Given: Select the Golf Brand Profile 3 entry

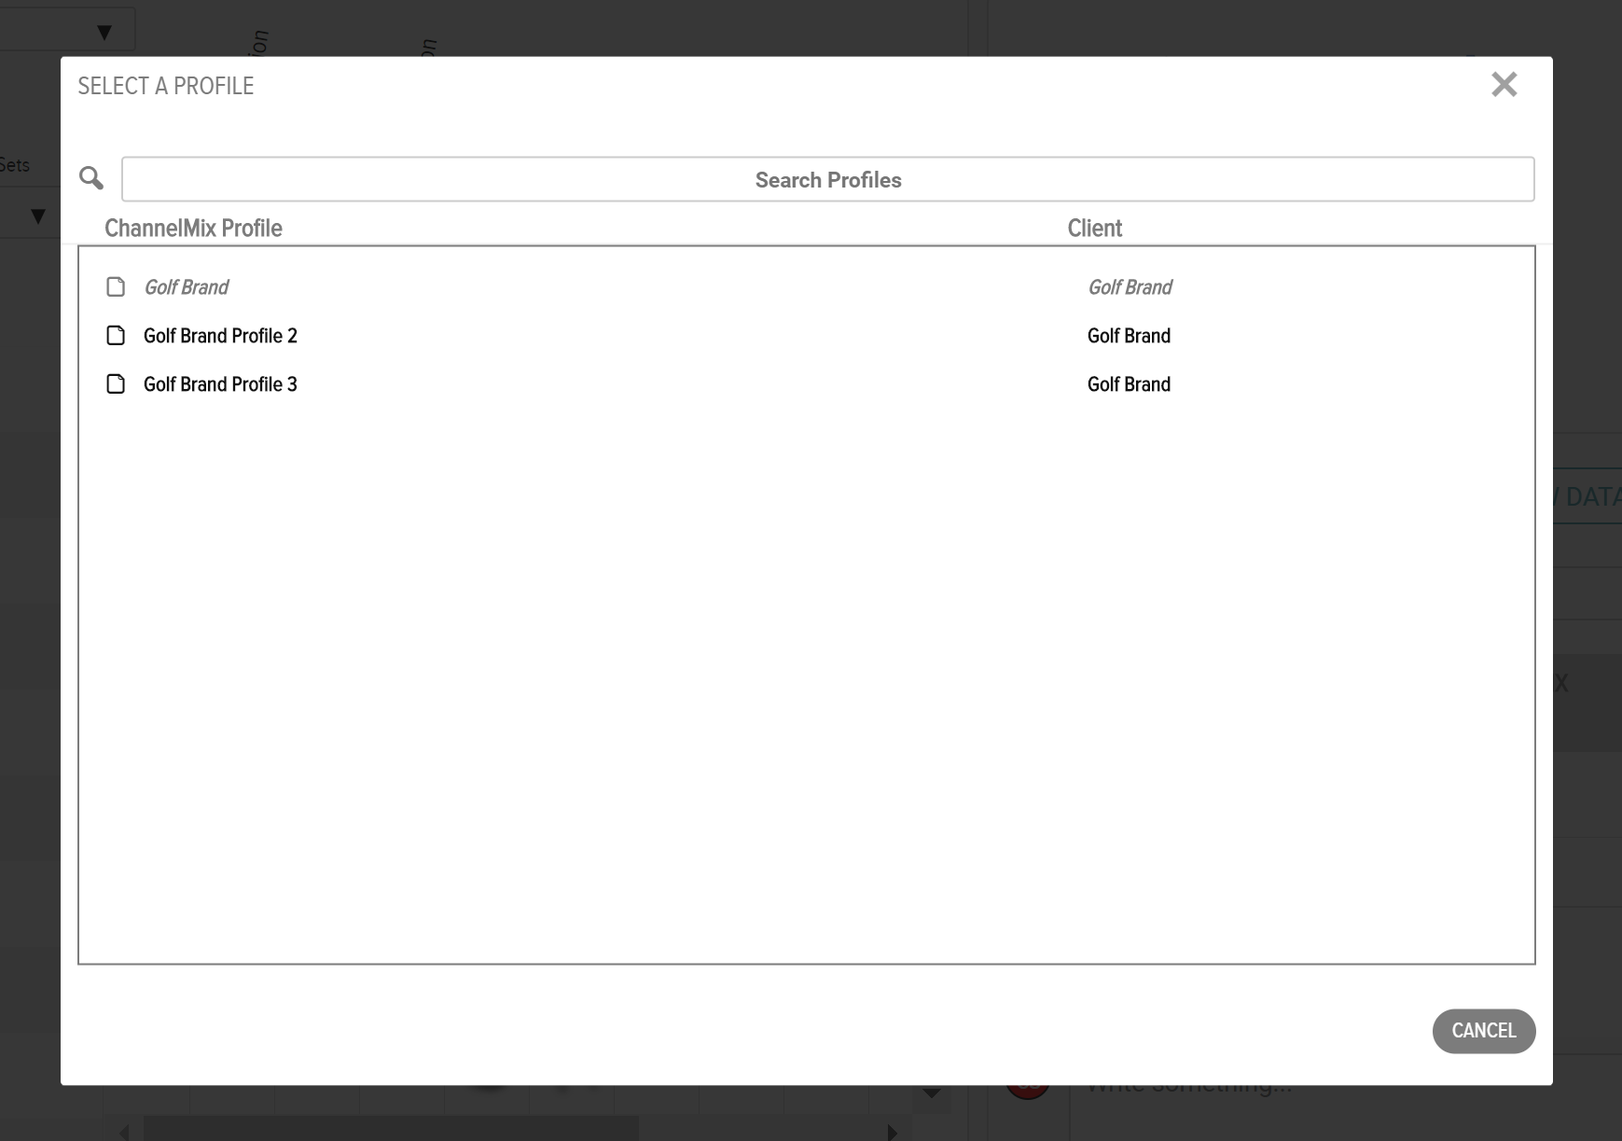Looking at the screenshot, I should pyautogui.click(x=219, y=383).
